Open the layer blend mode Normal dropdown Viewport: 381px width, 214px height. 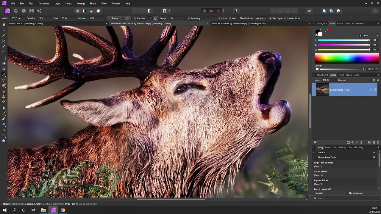coord(355,80)
